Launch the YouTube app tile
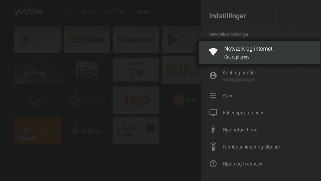321x181 pixels. tap(87, 40)
